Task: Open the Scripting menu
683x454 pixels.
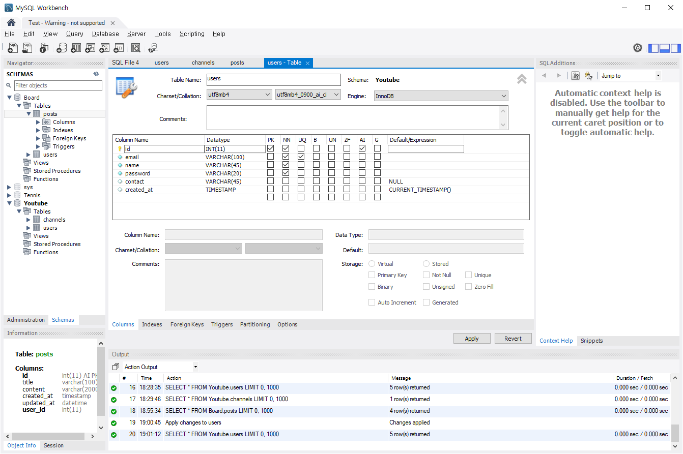Action: (192, 34)
